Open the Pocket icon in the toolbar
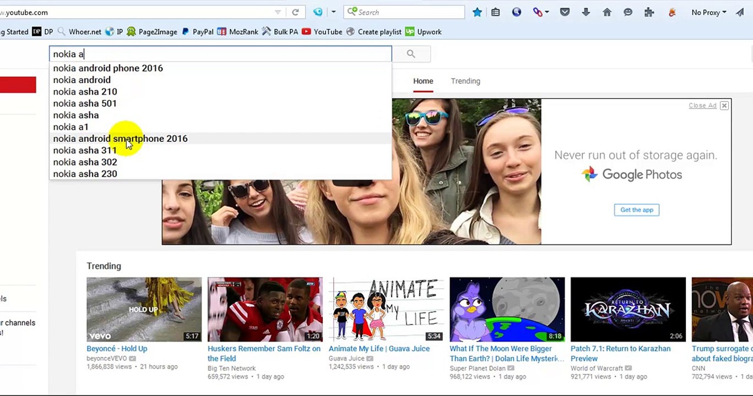The height and width of the screenshot is (396, 753). [x=565, y=12]
